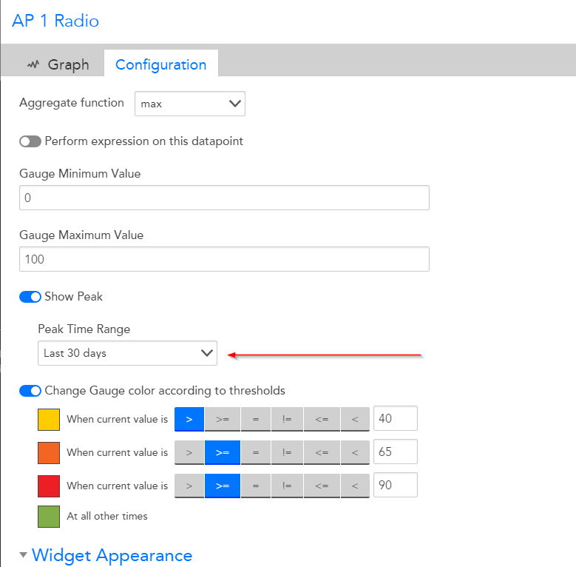The image size is (576, 567).
Task: Open the Peak Time Range dropdown
Action: tap(127, 353)
